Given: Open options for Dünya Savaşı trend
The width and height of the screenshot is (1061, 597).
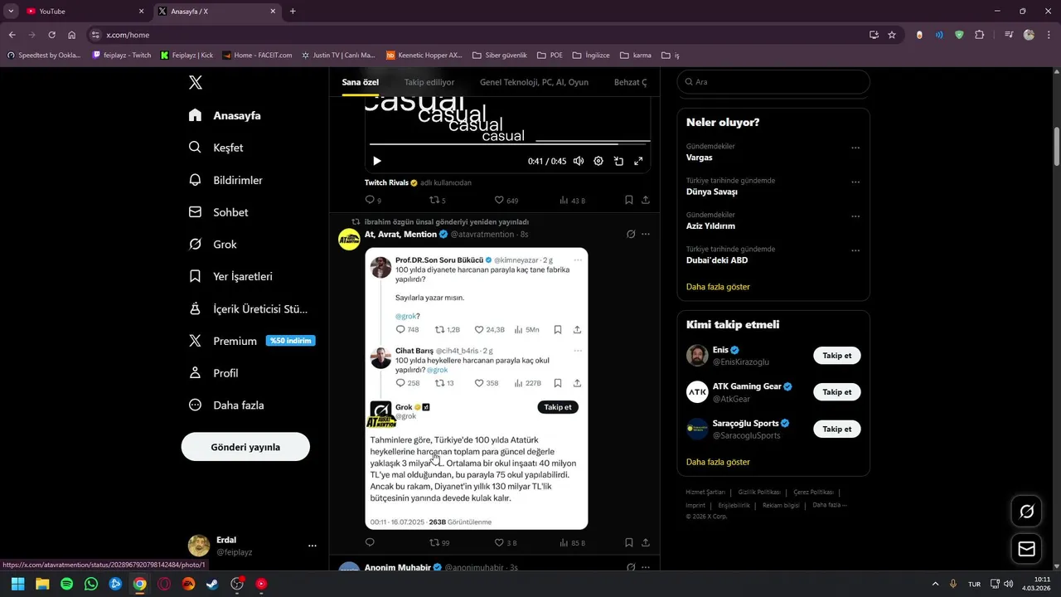Looking at the screenshot, I should coord(855,182).
